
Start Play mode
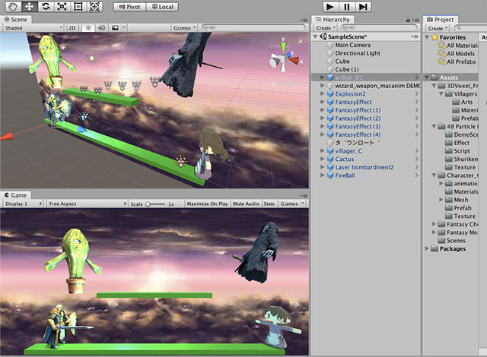tap(330, 7)
